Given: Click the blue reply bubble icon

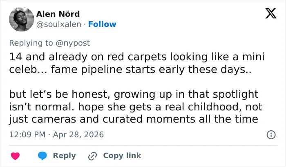Looking at the screenshot, I should pyautogui.click(x=42, y=156).
